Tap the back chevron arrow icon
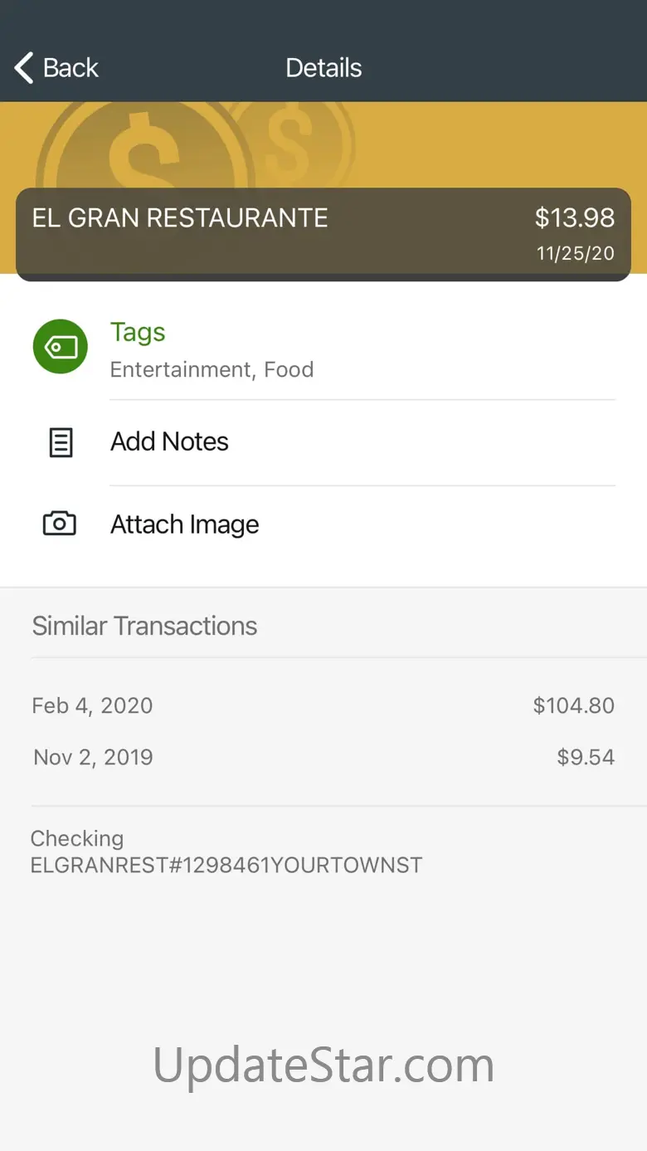The height and width of the screenshot is (1151, 647). (24, 68)
